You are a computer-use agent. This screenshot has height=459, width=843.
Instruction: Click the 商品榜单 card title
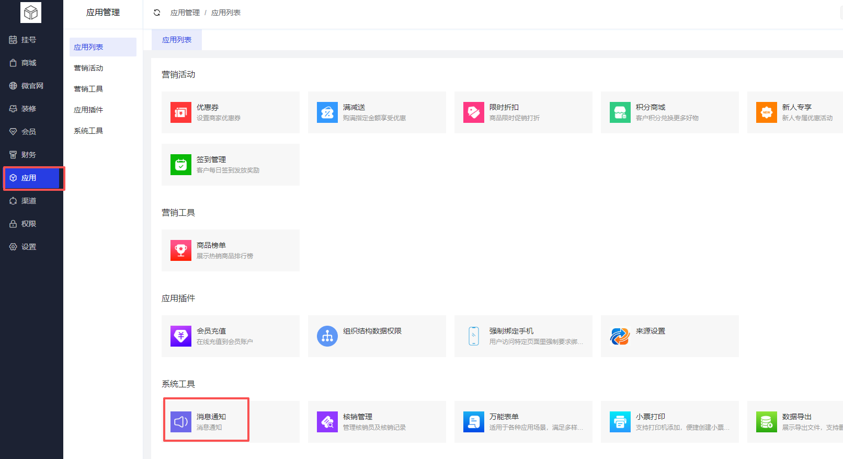click(211, 245)
